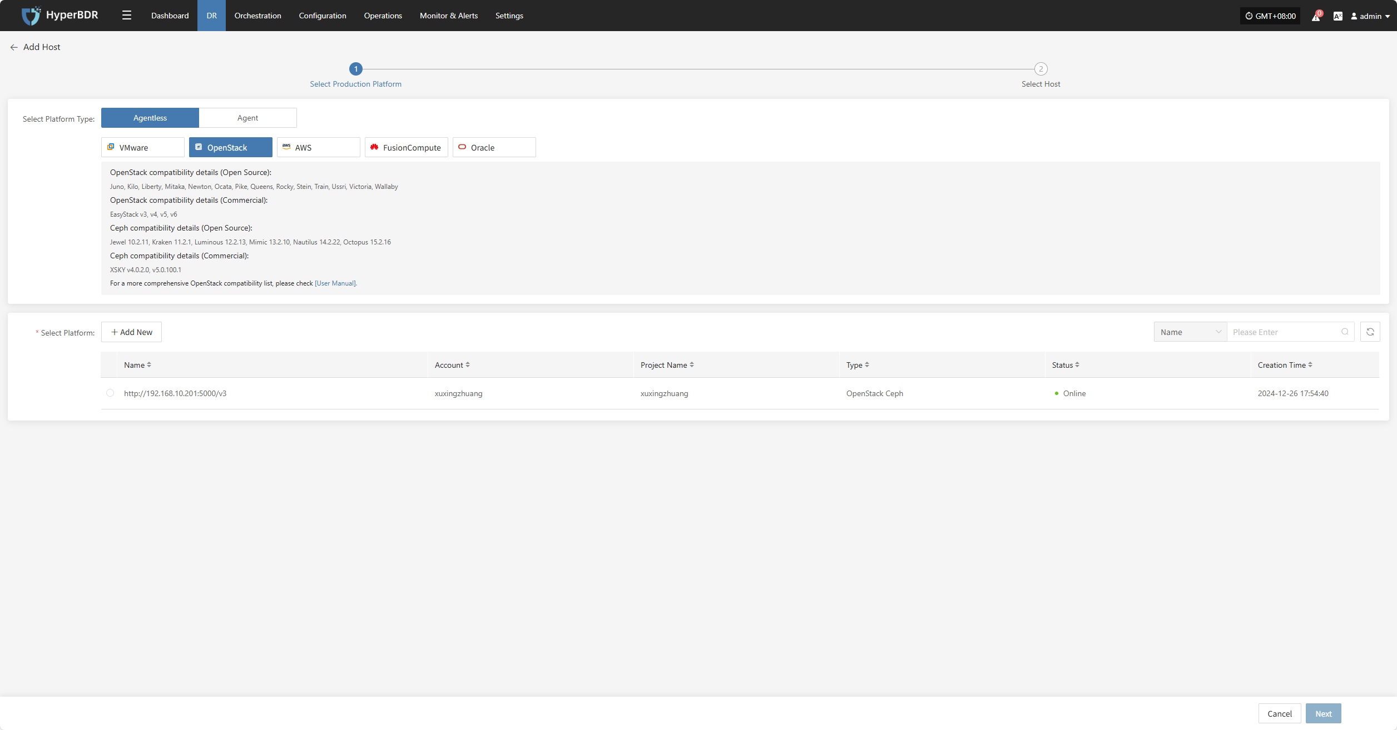This screenshot has height=730, width=1397.
Task: Open the Settings menu
Action: coord(509,16)
